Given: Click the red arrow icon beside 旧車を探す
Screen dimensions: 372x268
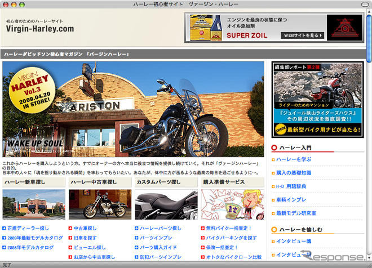Looking at the screenshot, I should [70, 238].
